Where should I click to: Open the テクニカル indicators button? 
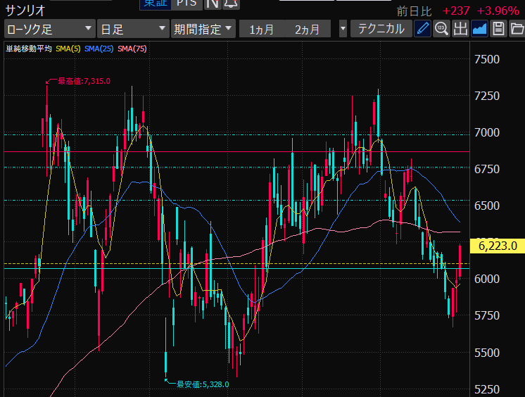click(381, 29)
